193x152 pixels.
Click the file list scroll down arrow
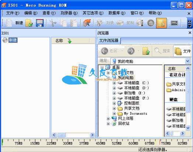pyautogui.click(x=188, y=128)
